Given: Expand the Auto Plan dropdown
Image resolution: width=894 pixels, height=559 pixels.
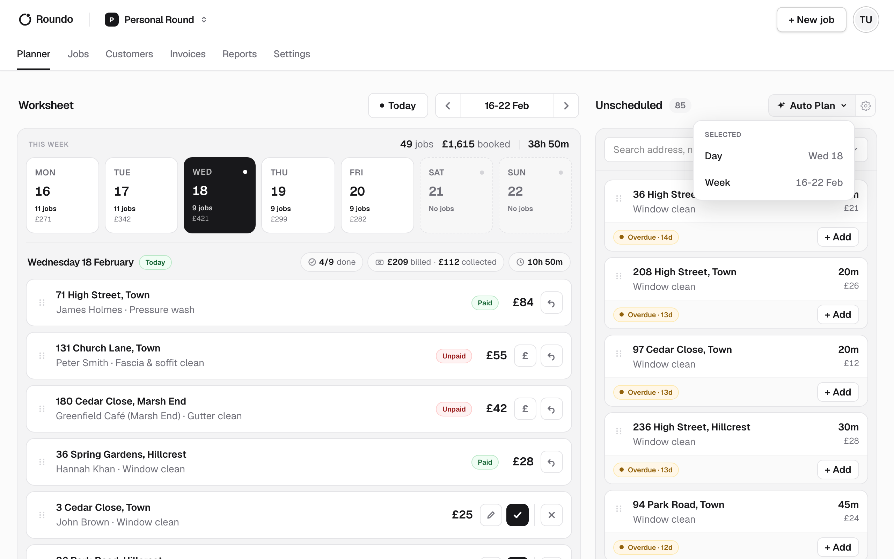Looking at the screenshot, I should pos(812,106).
